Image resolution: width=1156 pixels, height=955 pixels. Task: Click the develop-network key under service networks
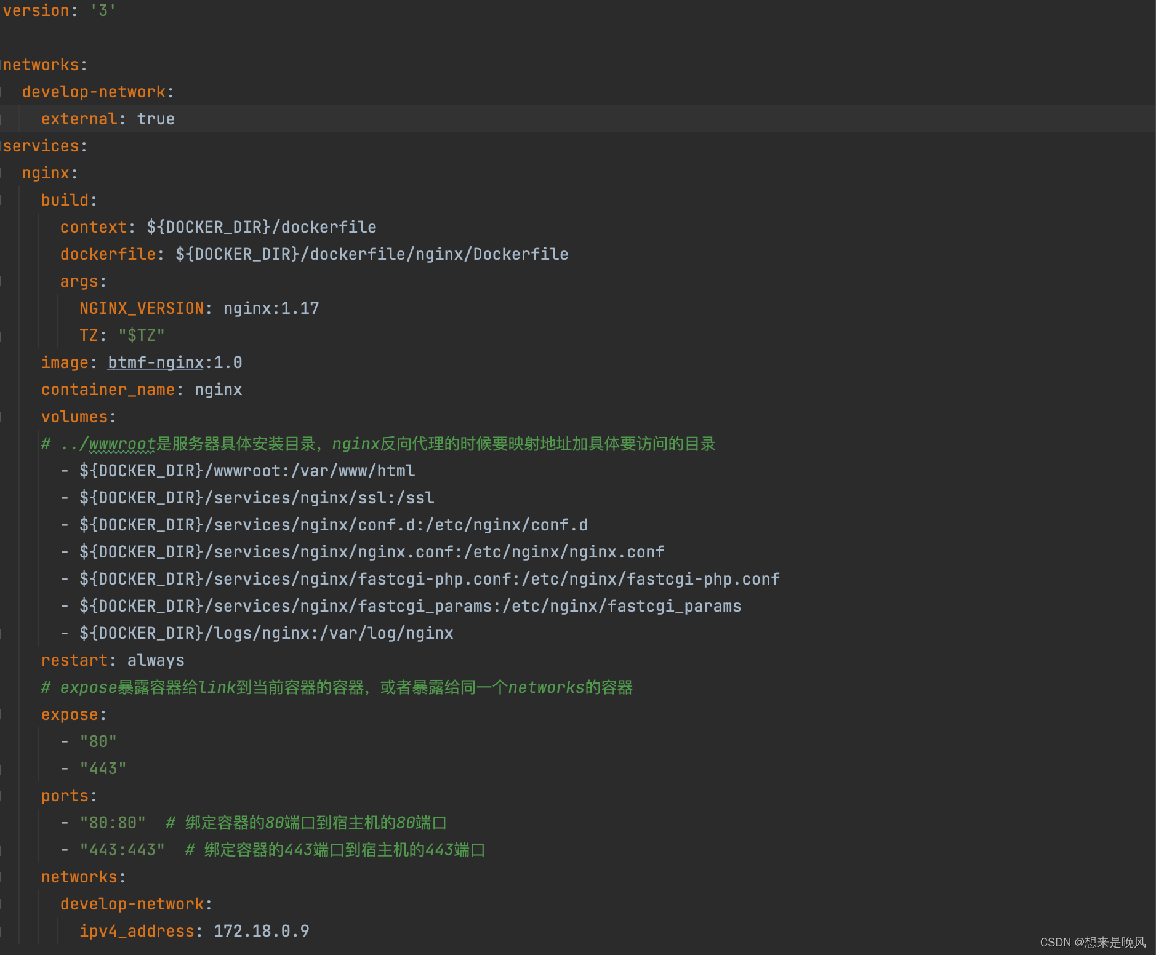tap(132, 904)
